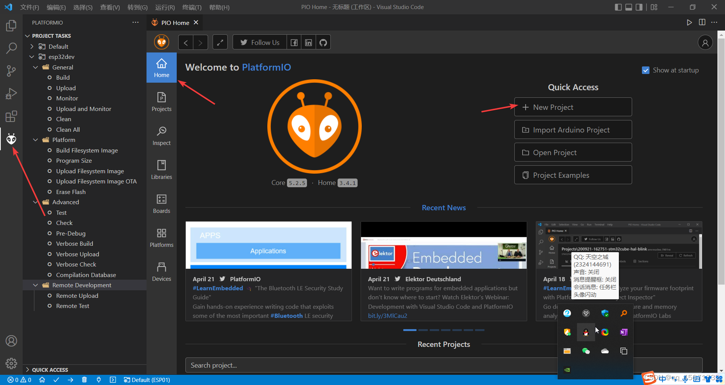The image size is (725, 385).
Task: Toggle Show at startup checkbox
Action: [646, 70]
